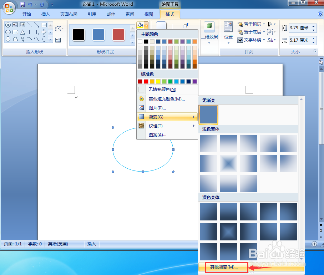Increase shape height with up stepper

(314, 26)
